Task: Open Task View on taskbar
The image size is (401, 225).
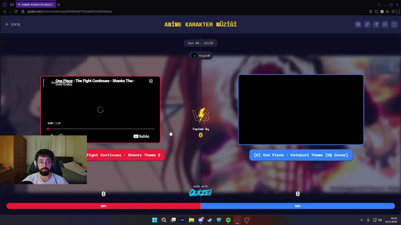Action: tap(173, 220)
